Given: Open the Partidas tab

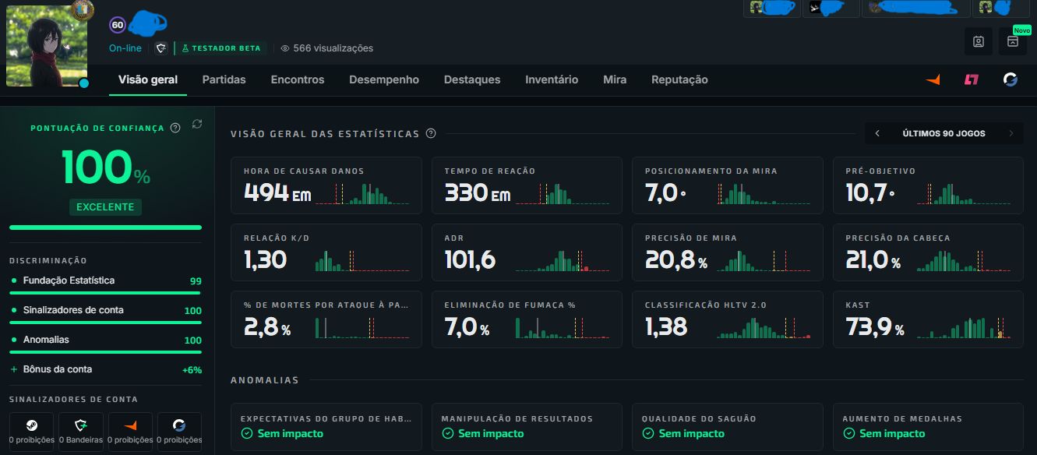Looking at the screenshot, I should pos(224,79).
